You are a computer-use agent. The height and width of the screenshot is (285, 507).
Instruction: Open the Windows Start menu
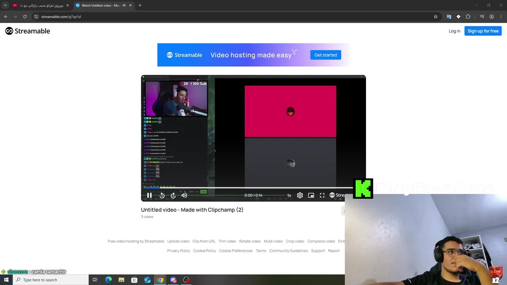6,280
